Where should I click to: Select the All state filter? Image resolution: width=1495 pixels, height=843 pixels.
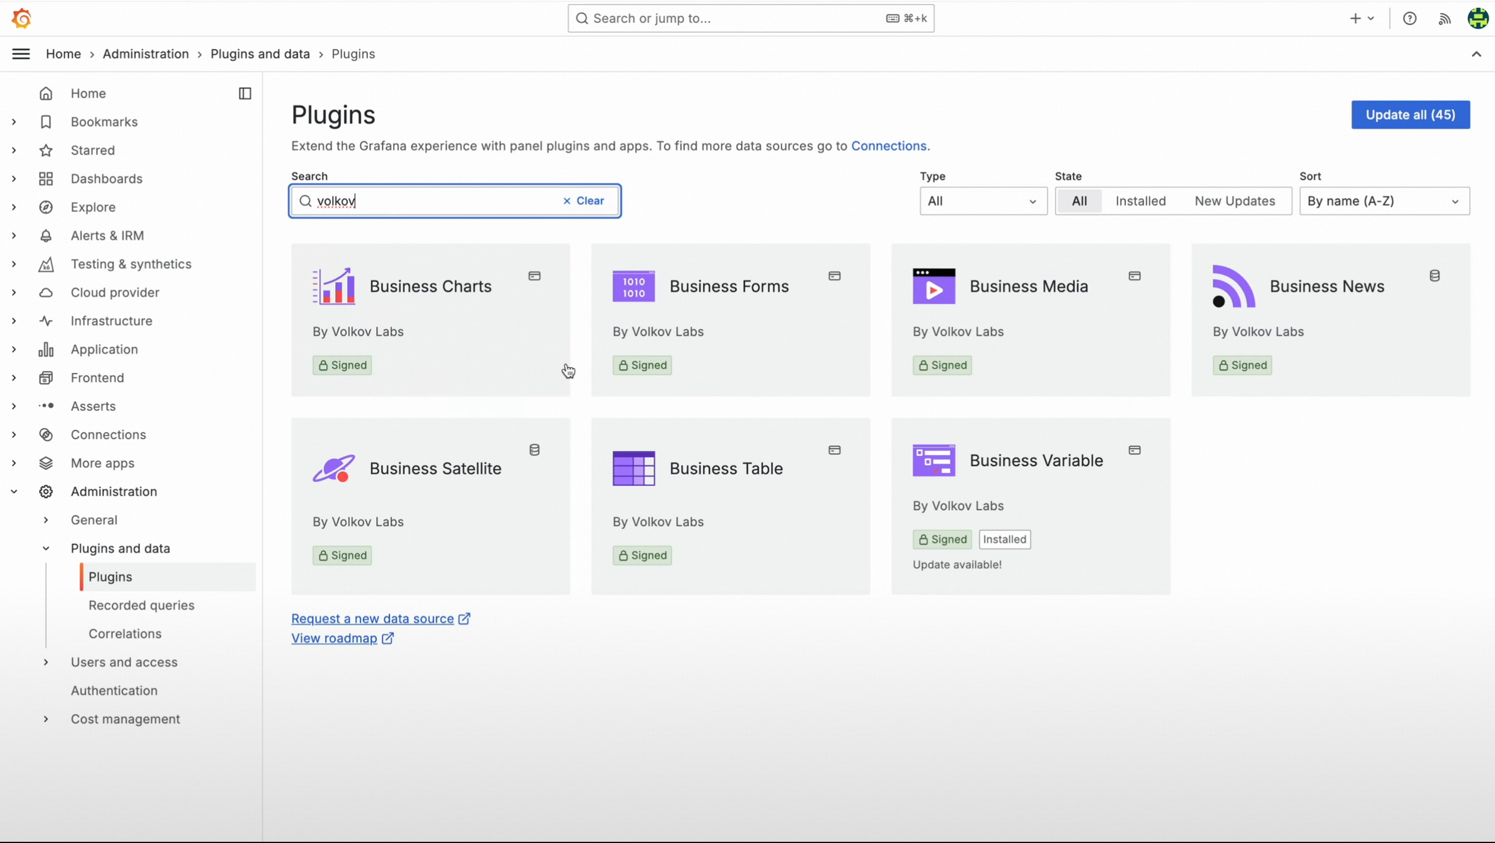pyautogui.click(x=1079, y=201)
